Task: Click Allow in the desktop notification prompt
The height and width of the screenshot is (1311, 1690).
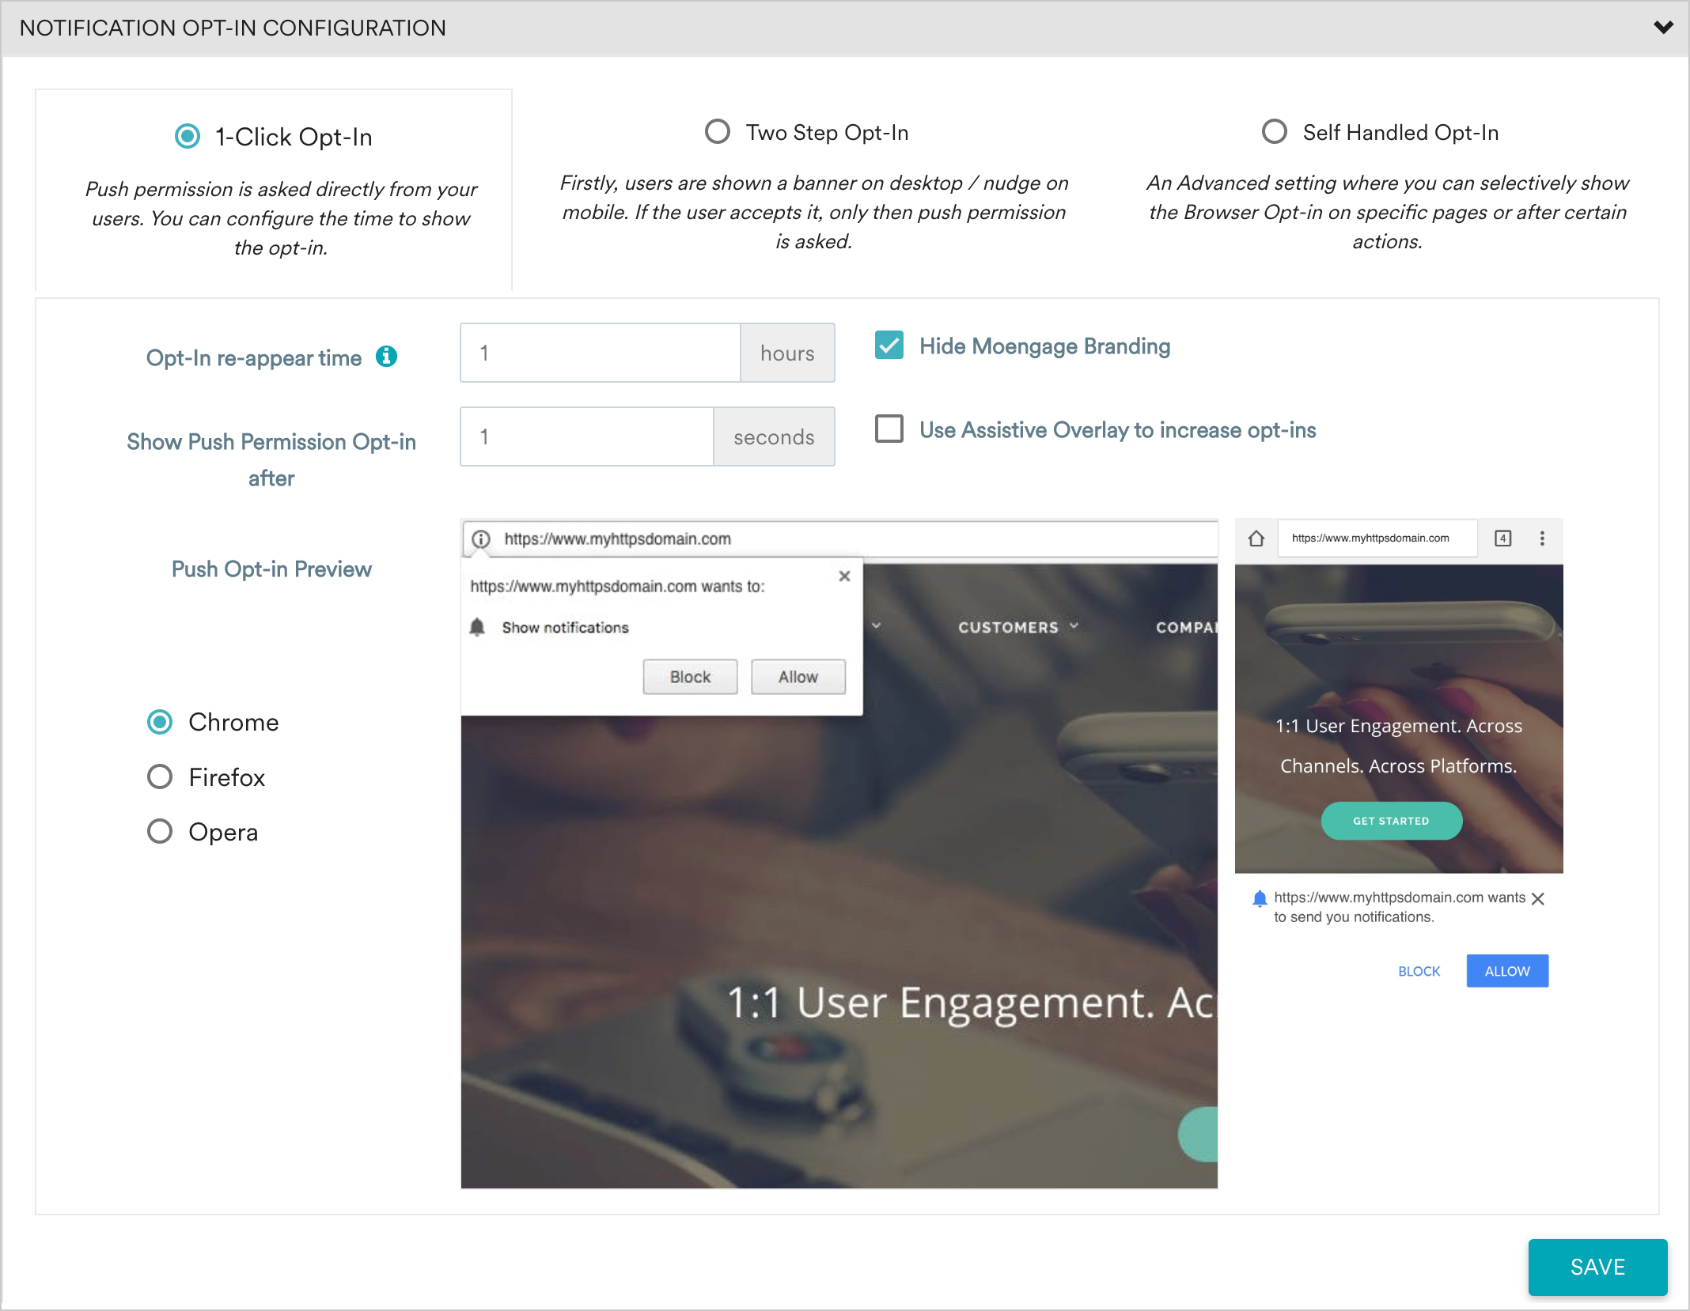Action: [797, 676]
